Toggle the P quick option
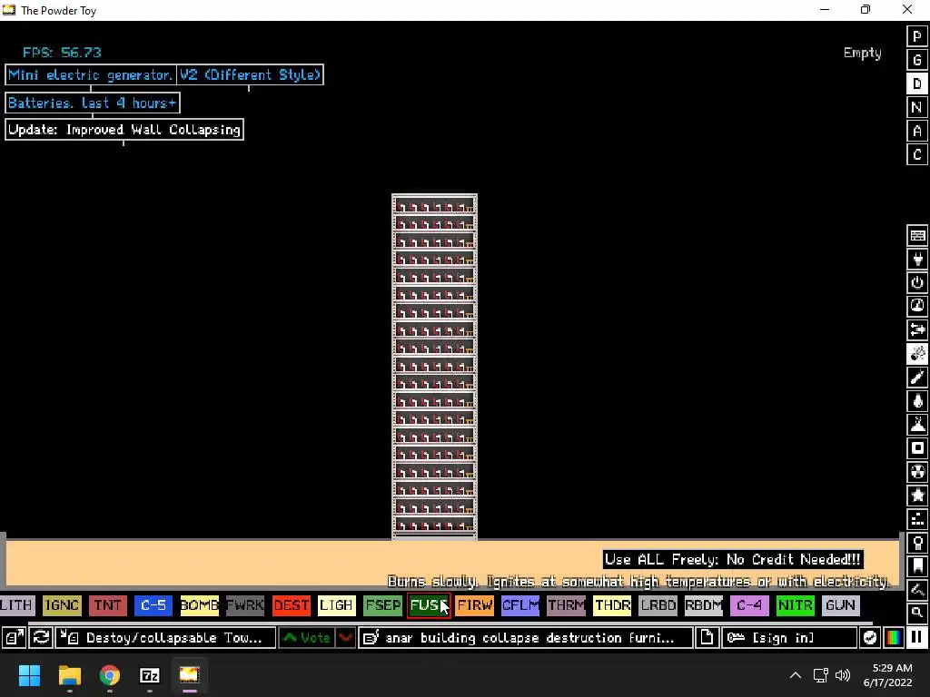The image size is (930, 697). [917, 36]
